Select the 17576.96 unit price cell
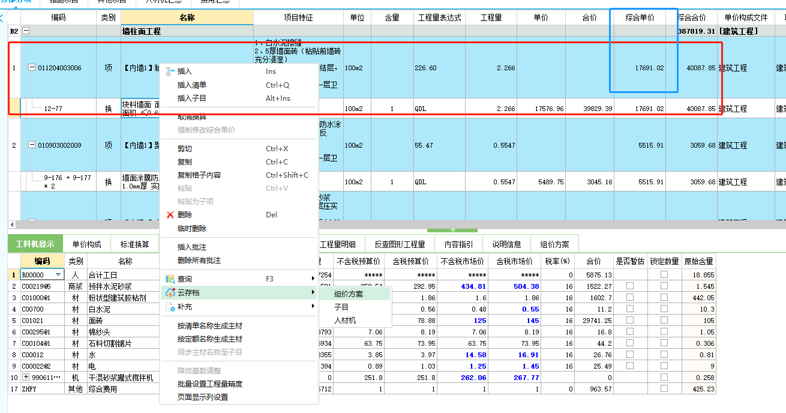 541,109
